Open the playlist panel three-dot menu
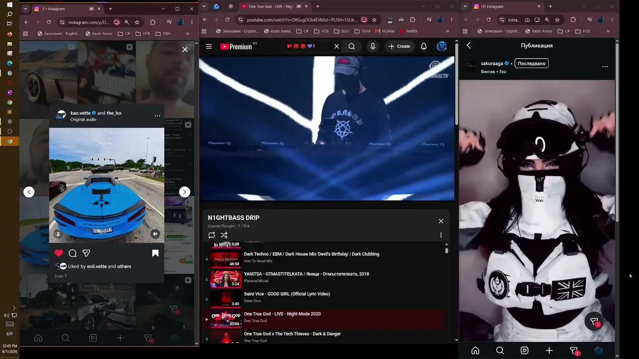The image size is (639, 359). 441,235
